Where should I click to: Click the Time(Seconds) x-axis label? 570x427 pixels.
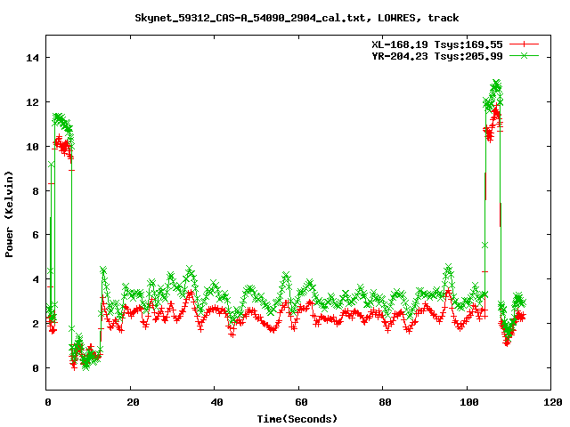click(x=297, y=419)
